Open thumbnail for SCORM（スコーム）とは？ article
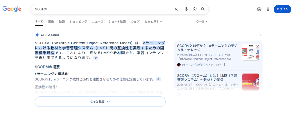Viewport: 294px width, 113px height. (x=251, y=82)
